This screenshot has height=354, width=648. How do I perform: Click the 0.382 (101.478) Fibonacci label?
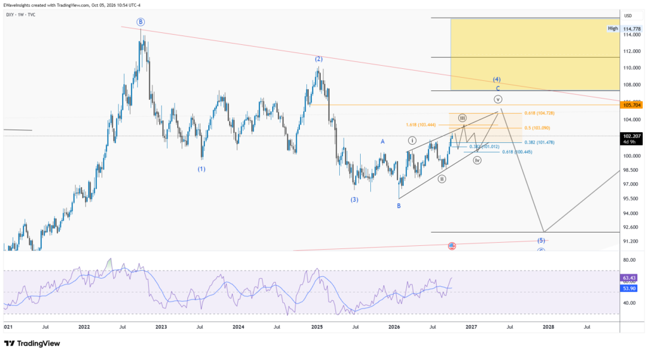click(539, 142)
